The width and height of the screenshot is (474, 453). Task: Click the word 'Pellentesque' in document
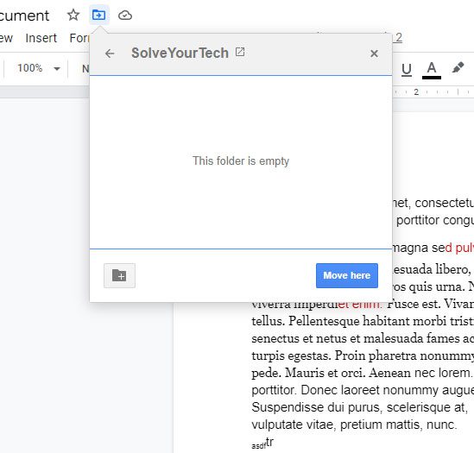(x=324, y=321)
